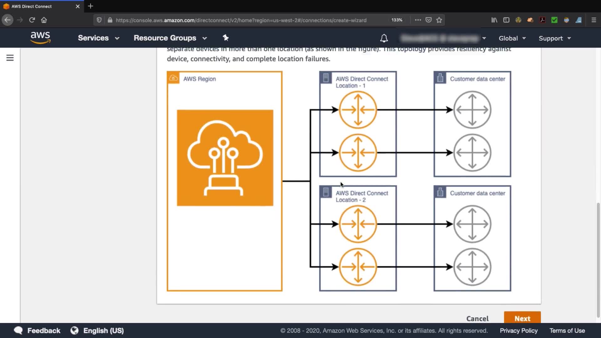Viewport: 601px width, 338px height.
Task: Open the Global region dropdown
Action: tap(512, 38)
